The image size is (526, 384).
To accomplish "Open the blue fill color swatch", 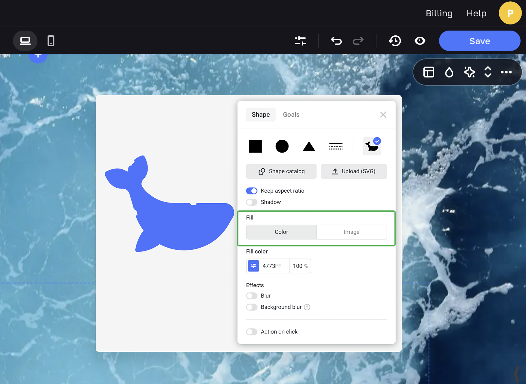I will [x=253, y=266].
